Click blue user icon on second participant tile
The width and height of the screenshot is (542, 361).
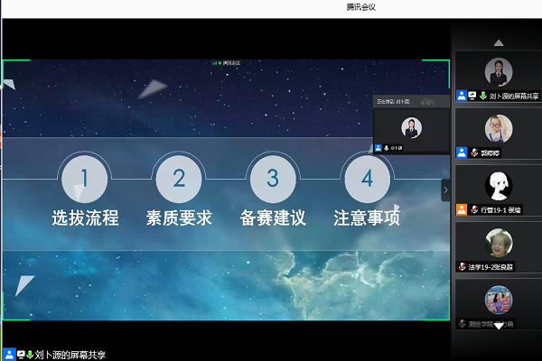(x=462, y=152)
